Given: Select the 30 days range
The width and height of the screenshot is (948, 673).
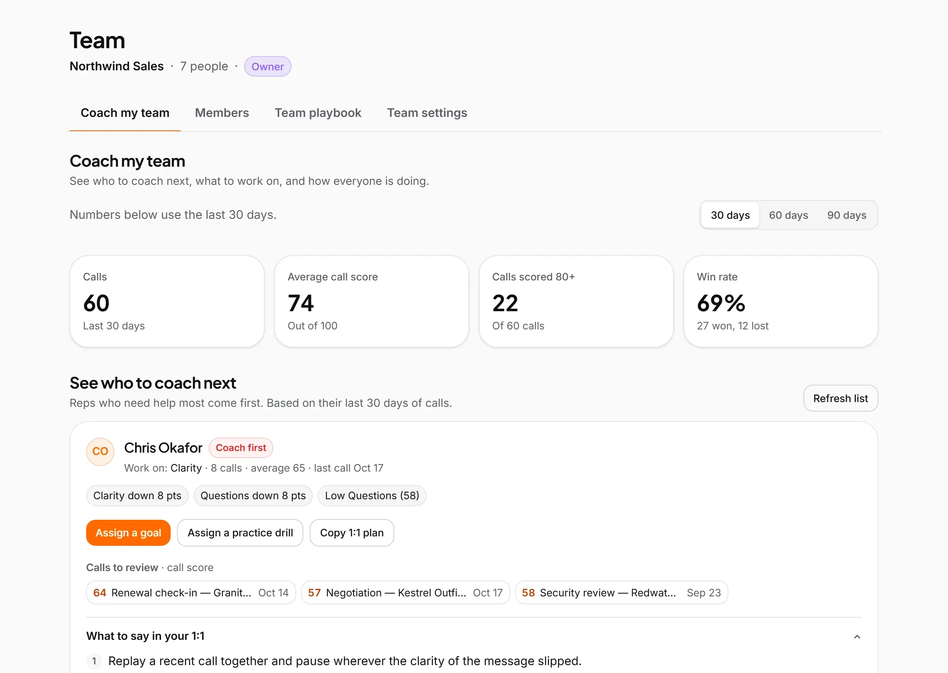Looking at the screenshot, I should [730, 215].
